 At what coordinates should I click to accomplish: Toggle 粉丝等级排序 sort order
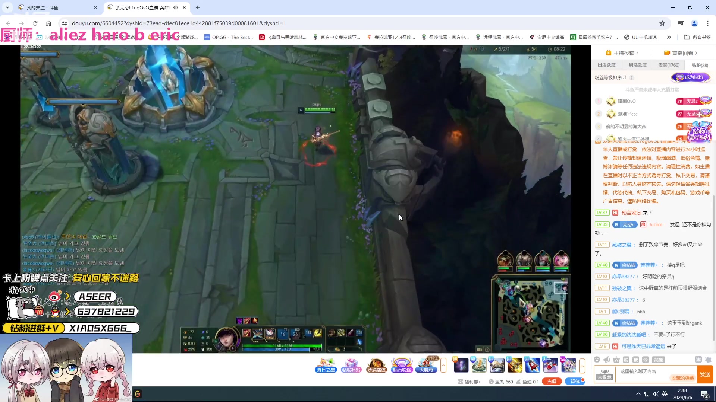(x=610, y=77)
